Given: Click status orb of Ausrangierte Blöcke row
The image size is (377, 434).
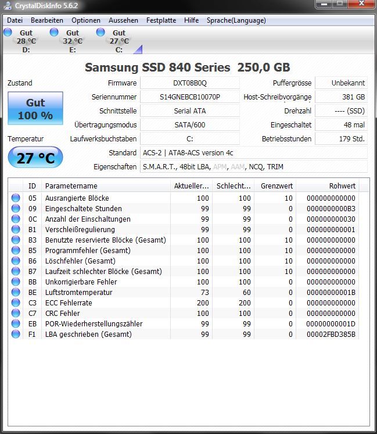Looking at the screenshot, I should pos(16,198).
